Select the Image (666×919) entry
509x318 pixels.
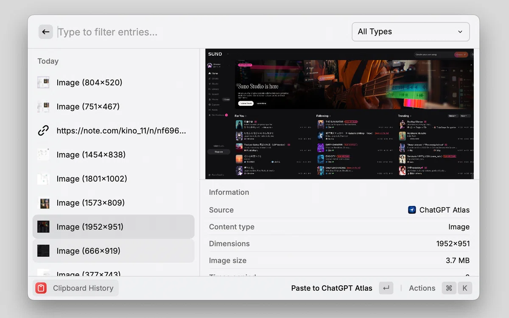[x=114, y=251]
